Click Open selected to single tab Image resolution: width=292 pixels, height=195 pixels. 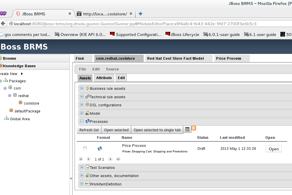click(x=157, y=130)
